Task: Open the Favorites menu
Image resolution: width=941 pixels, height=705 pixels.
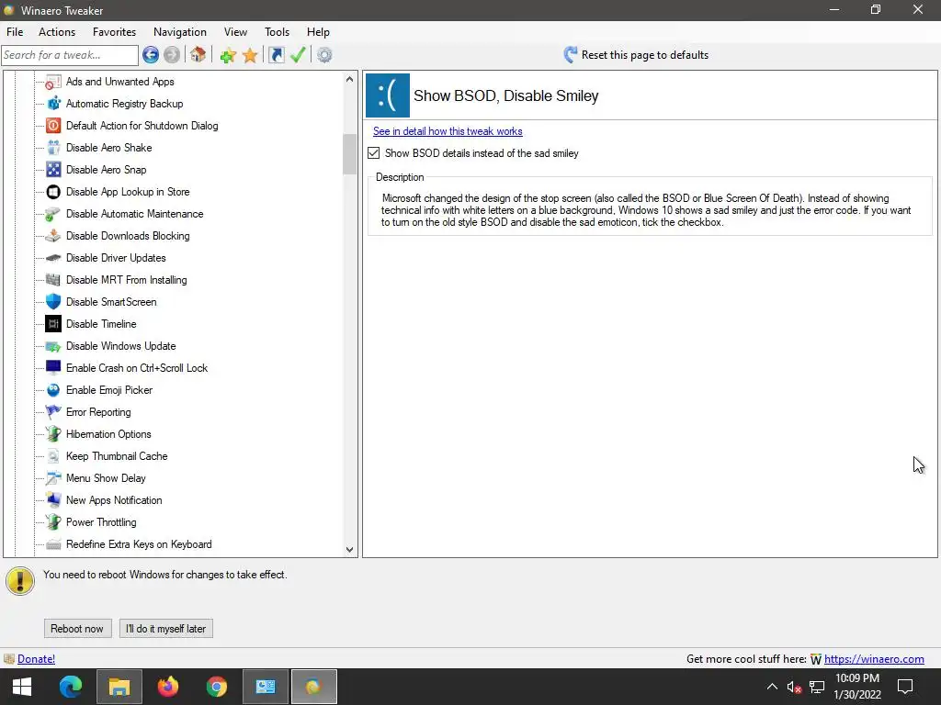Action: point(114,32)
